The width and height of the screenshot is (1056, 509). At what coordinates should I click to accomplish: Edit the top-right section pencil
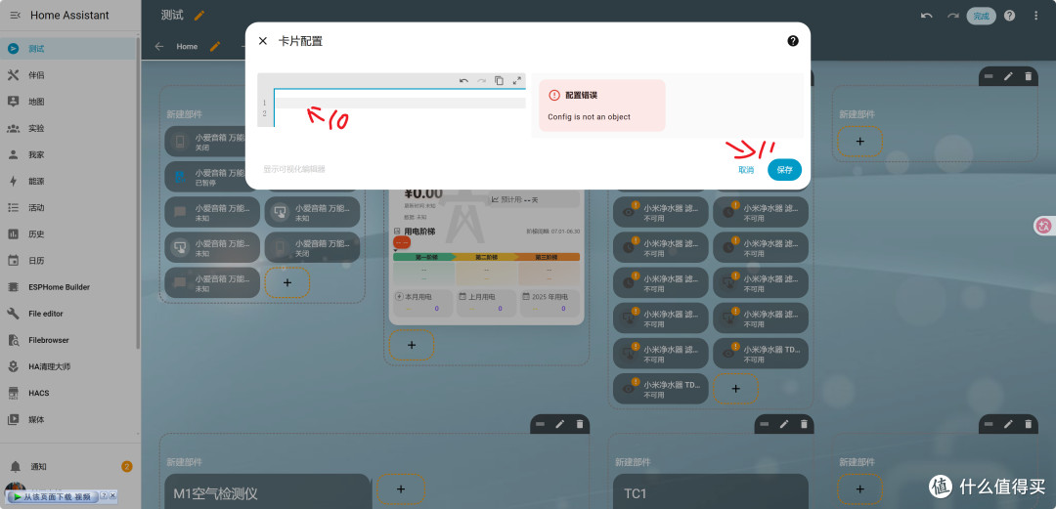click(x=1008, y=76)
